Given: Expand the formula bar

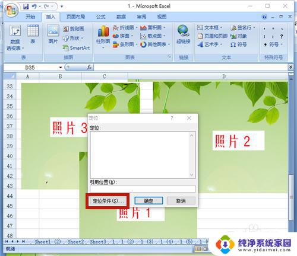Looking at the screenshot, I should (x=290, y=67).
